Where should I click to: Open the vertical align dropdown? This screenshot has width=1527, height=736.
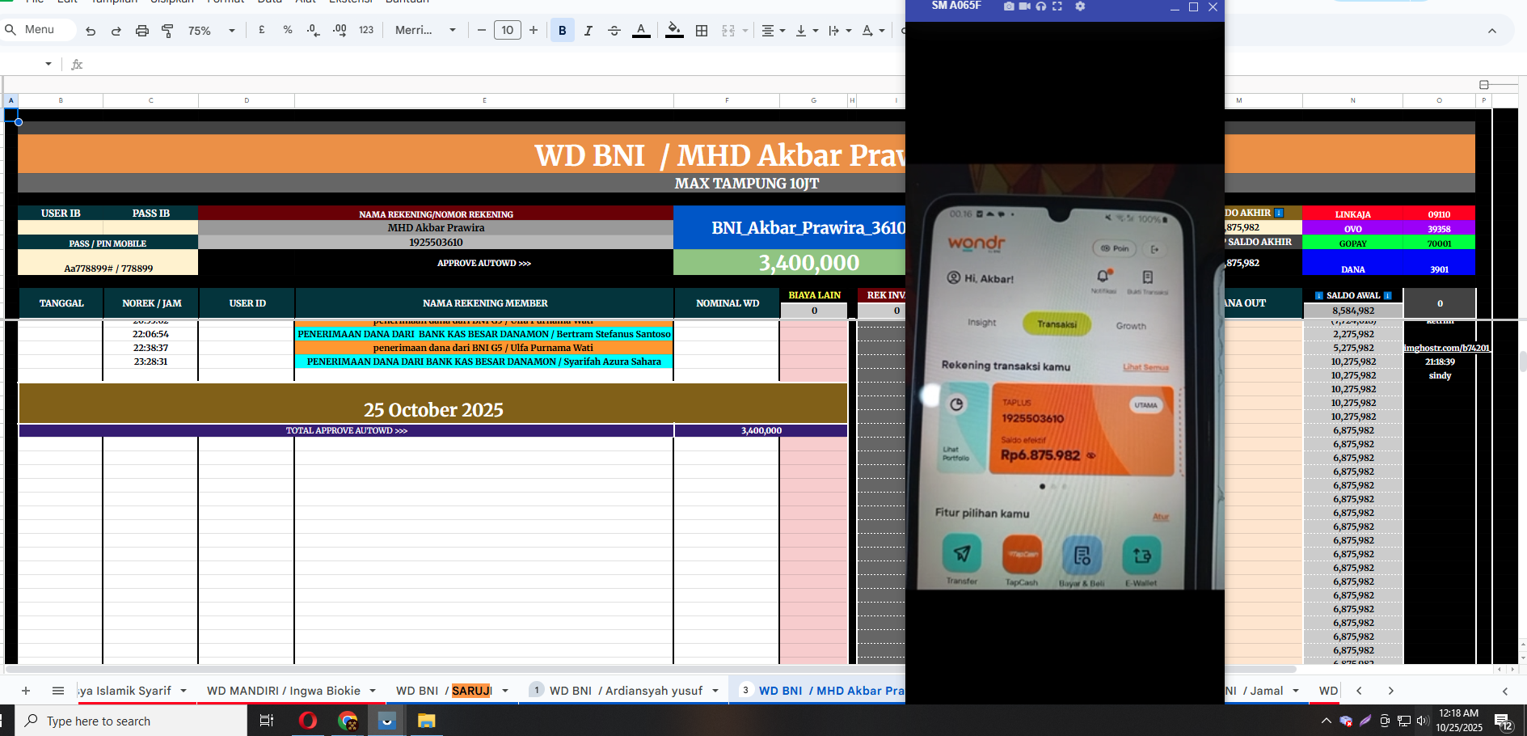(807, 30)
